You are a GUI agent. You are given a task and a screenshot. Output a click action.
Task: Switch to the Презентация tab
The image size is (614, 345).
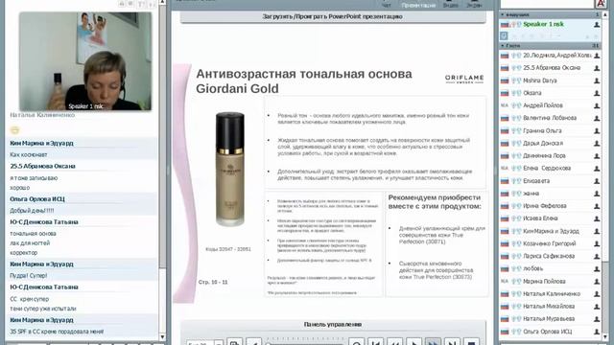coord(418,4)
